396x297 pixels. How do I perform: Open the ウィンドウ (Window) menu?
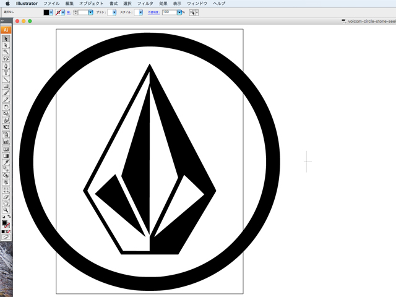point(197,3)
